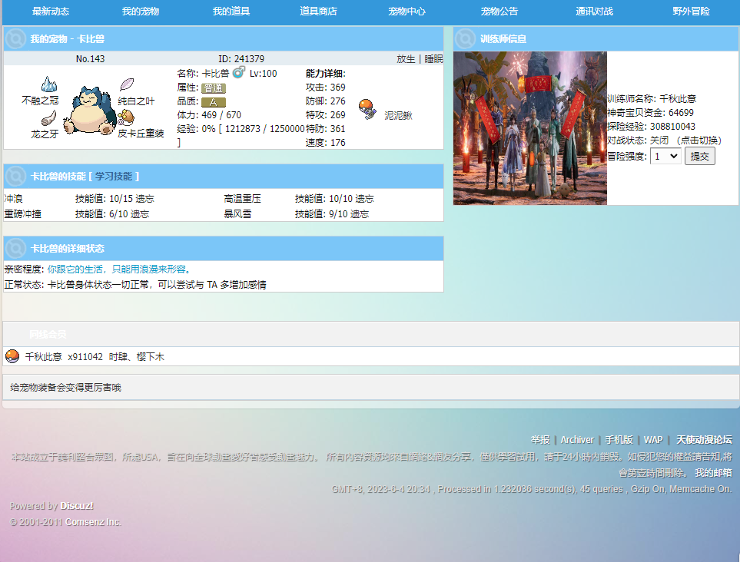Click the 卡比兽的技能 panel header icon
The image size is (740, 562).
coord(15,177)
